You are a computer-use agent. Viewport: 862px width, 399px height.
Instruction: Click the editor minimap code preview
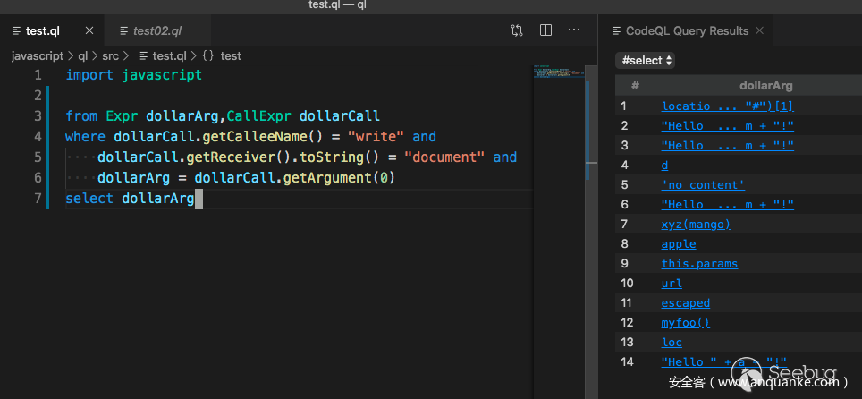click(558, 72)
